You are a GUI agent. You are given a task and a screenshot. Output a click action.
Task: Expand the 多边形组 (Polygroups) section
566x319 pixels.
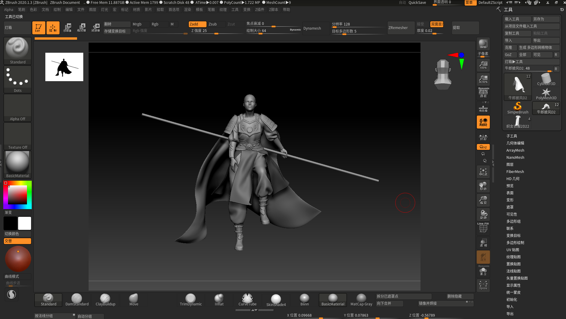coord(513,222)
